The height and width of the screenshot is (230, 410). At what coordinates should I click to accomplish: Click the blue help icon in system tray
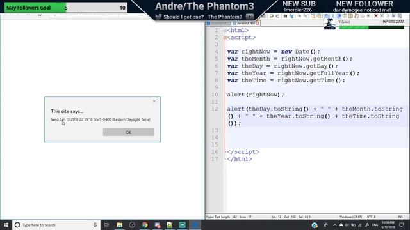tap(315, 225)
